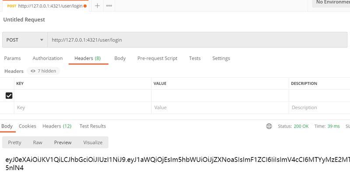Switch to Pretty response view
The width and height of the screenshot is (350, 177).
click(14, 142)
